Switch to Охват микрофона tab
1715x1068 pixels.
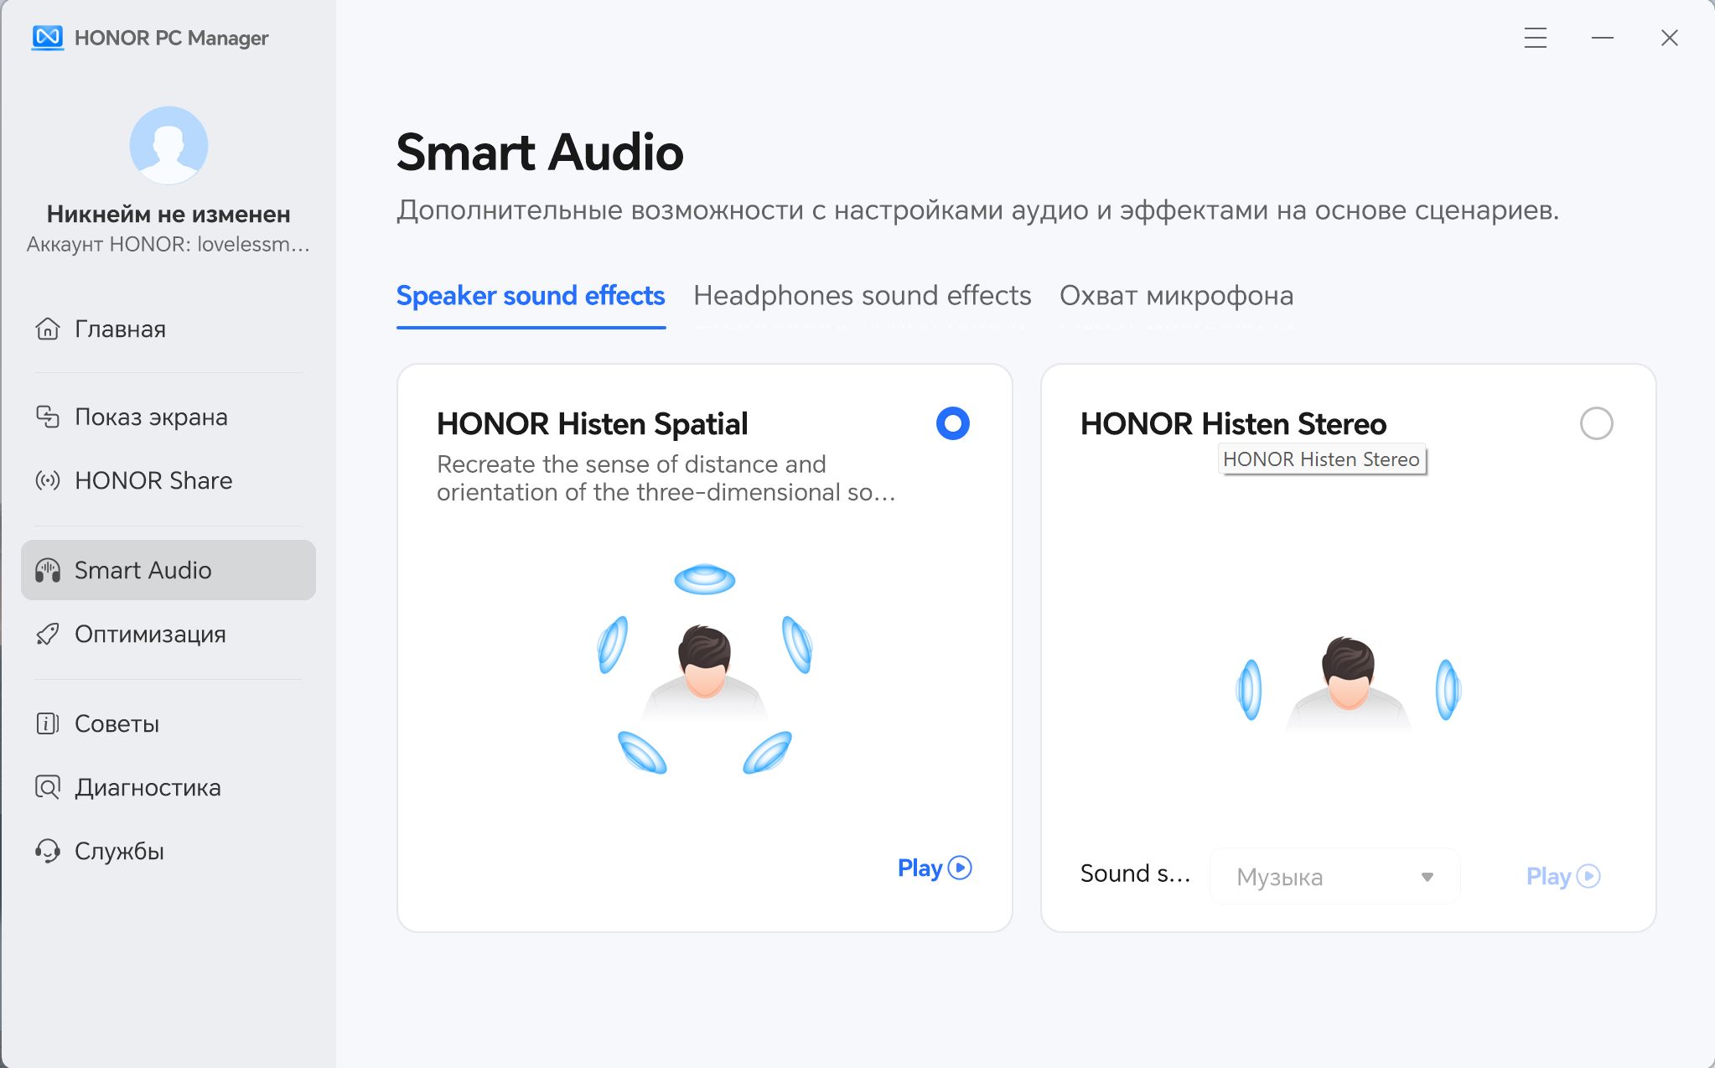(x=1176, y=295)
